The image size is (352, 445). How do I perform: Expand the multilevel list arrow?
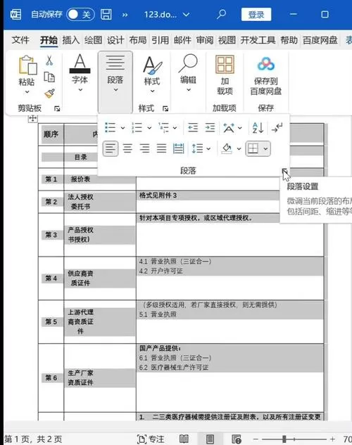click(x=175, y=128)
